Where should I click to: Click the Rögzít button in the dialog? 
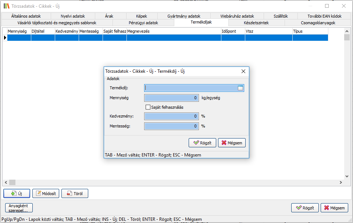(x=202, y=143)
